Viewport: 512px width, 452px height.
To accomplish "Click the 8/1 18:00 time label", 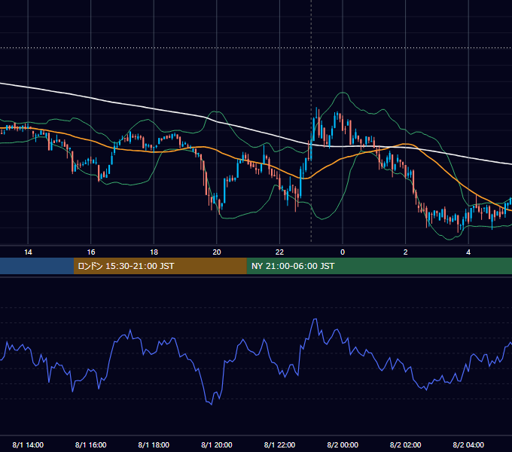I will [154, 444].
